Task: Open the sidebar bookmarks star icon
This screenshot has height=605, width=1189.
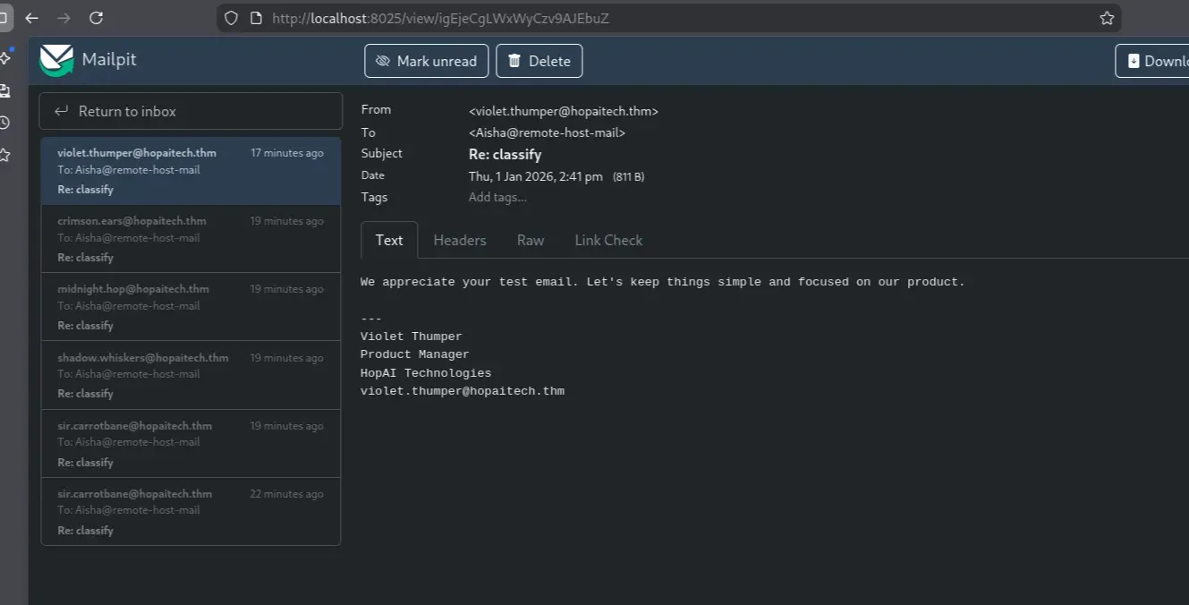Action: [4, 155]
